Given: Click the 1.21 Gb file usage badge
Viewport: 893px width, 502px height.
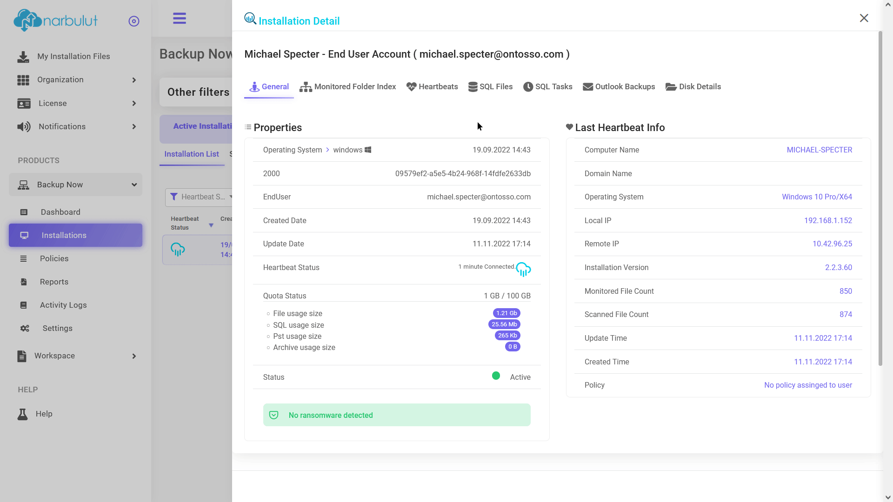Looking at the screenshot, I should click(x=506, y=313).
